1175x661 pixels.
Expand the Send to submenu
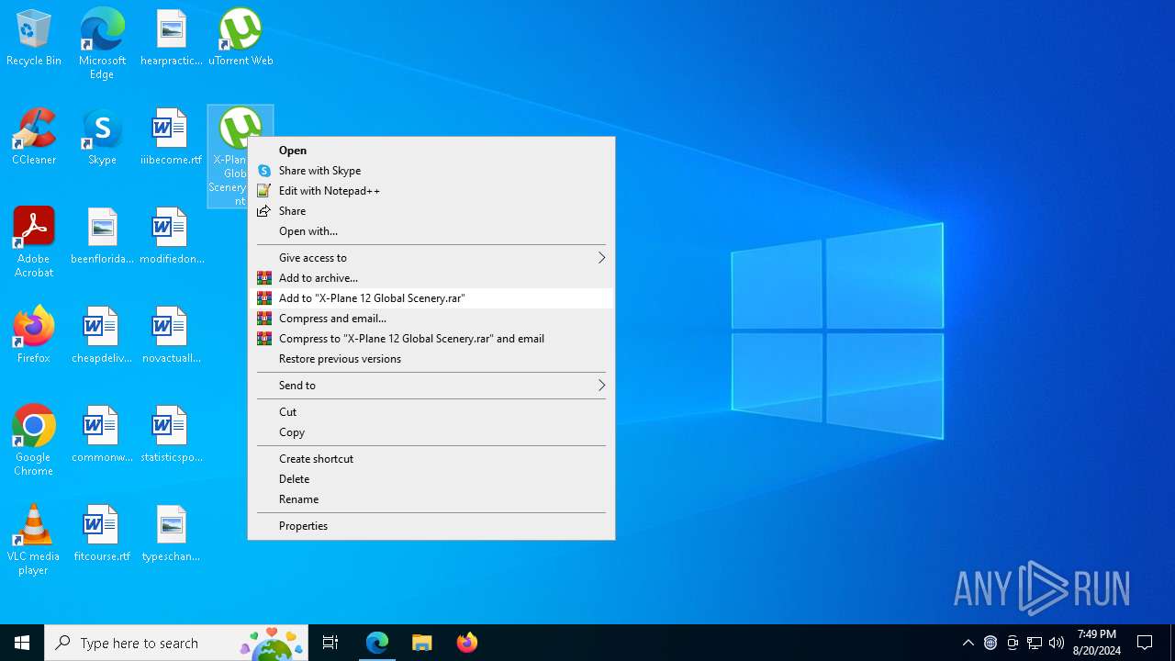click(431, 386)
